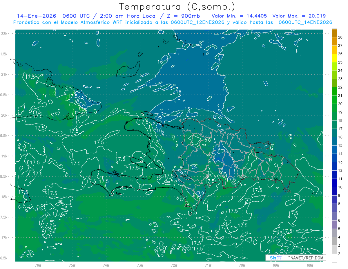The width and height of the screenshot is (348, 269).
Task: Select the "0600UTC_14ENE2026" valid-until timestamp
Action: (305, 22)
